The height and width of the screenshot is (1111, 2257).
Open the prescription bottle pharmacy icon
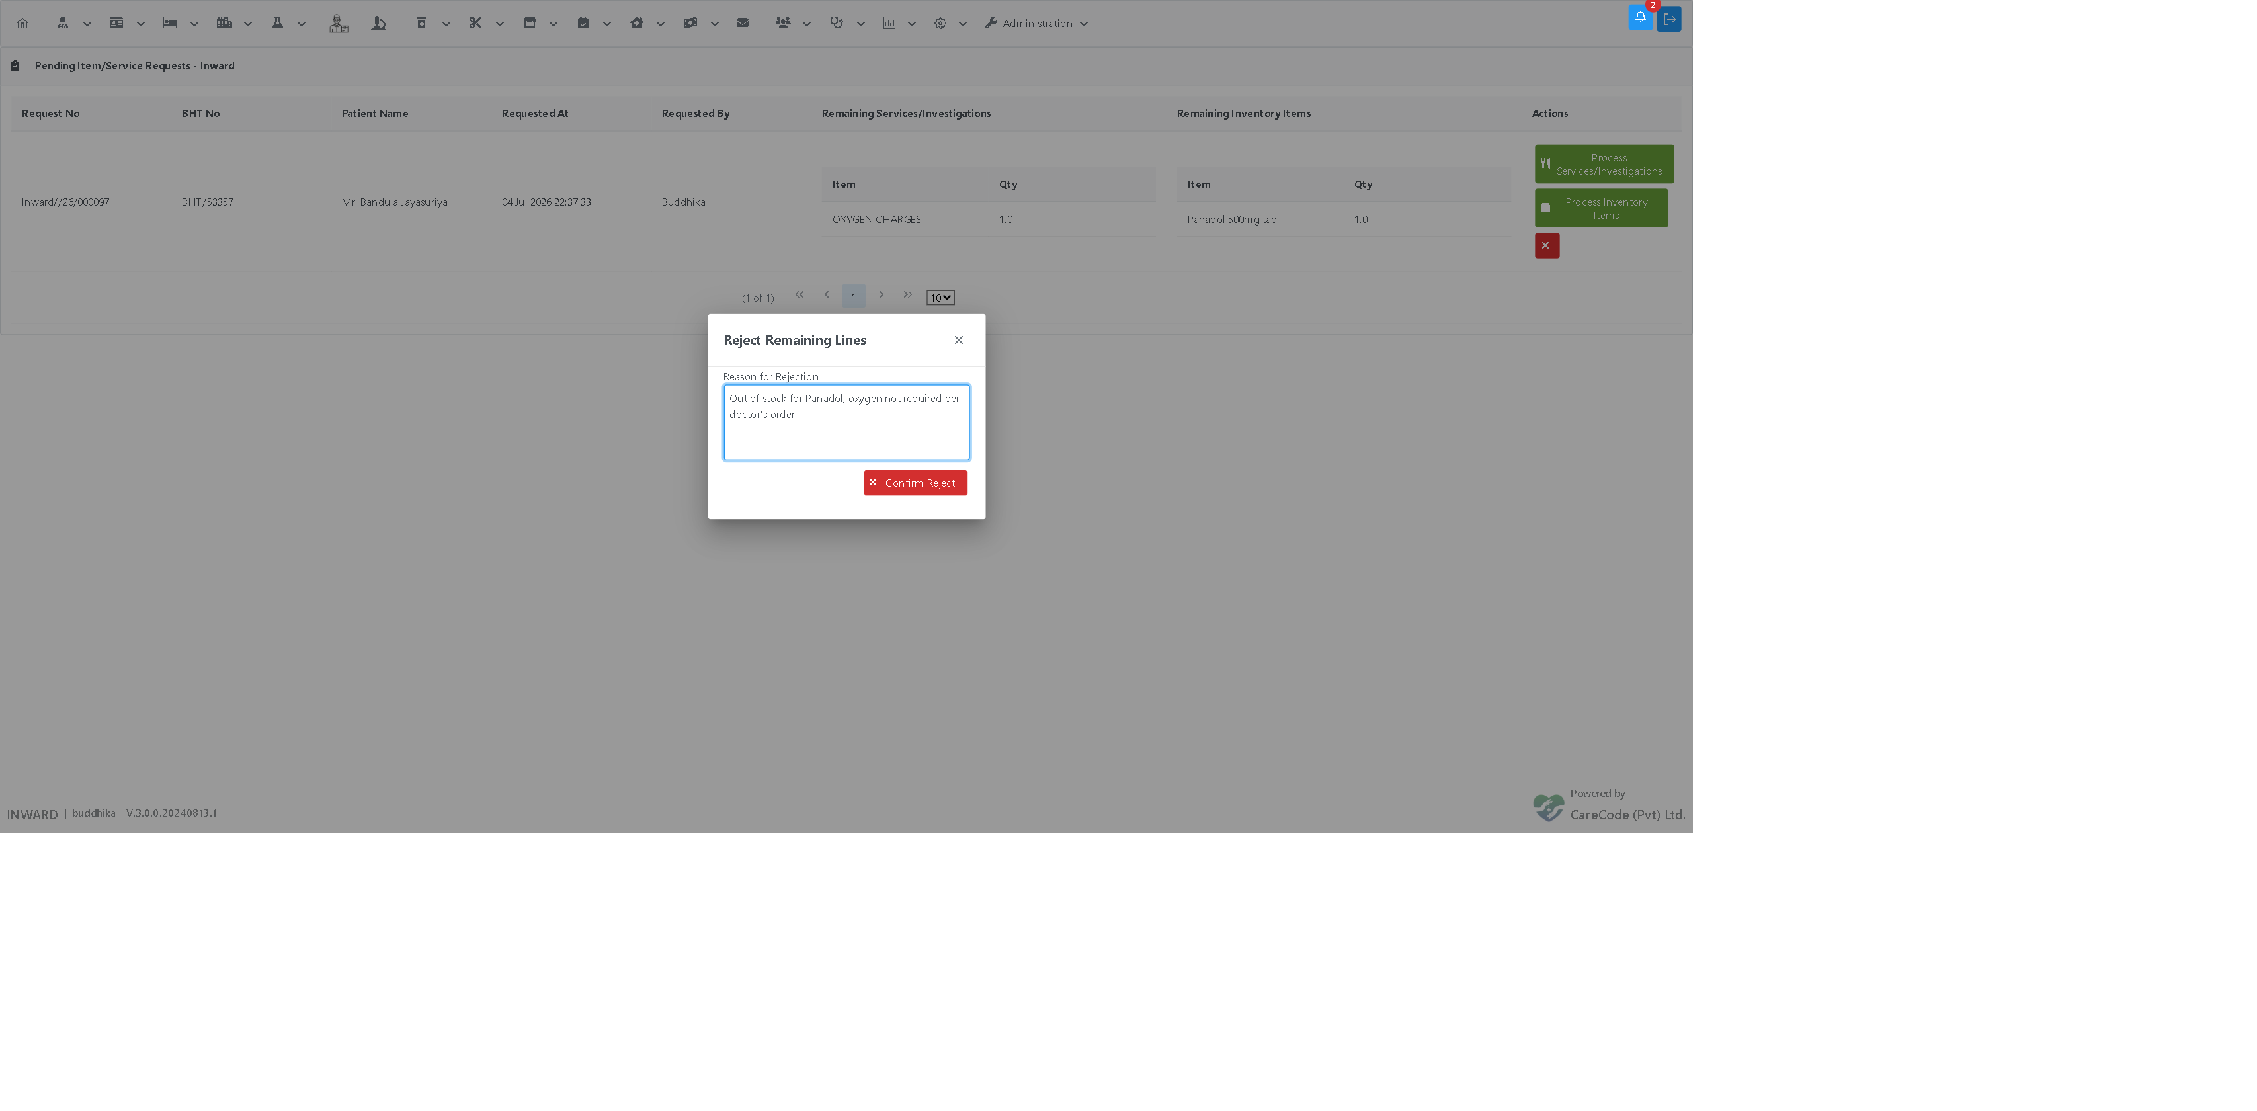(x=421, y=24)
